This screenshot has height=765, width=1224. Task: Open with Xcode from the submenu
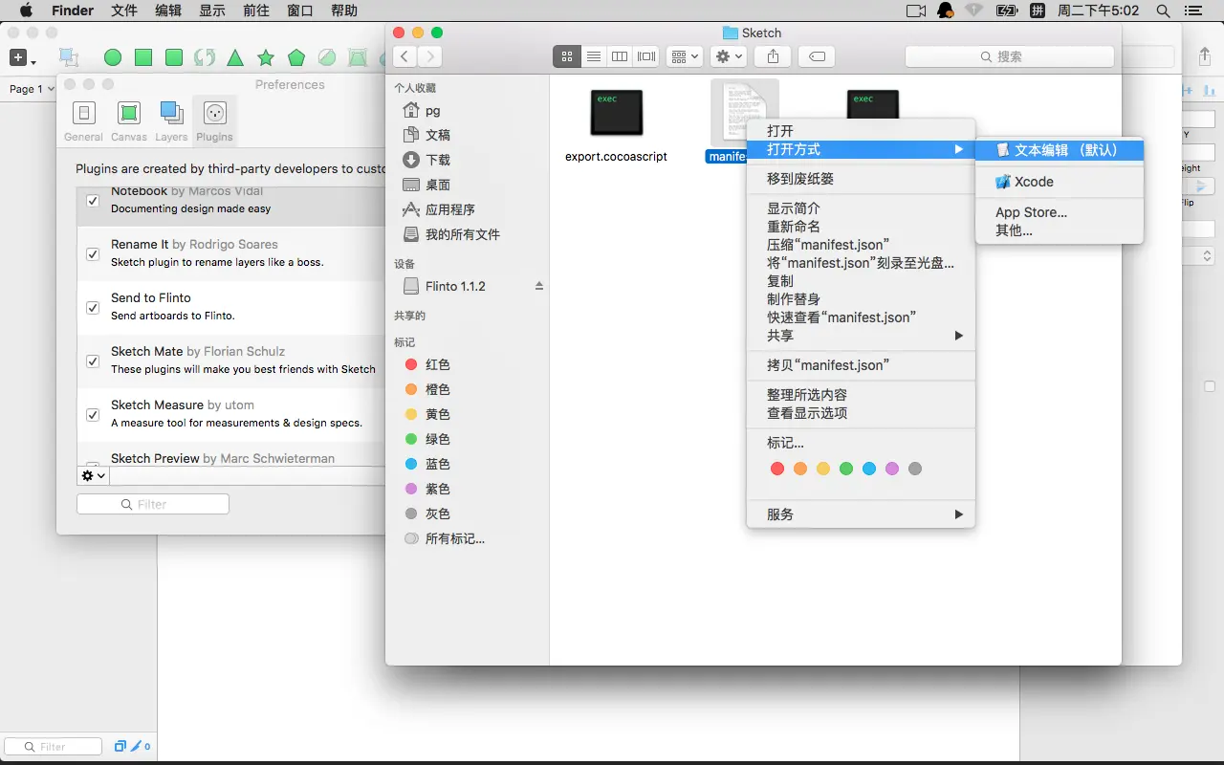point(1059,182)
